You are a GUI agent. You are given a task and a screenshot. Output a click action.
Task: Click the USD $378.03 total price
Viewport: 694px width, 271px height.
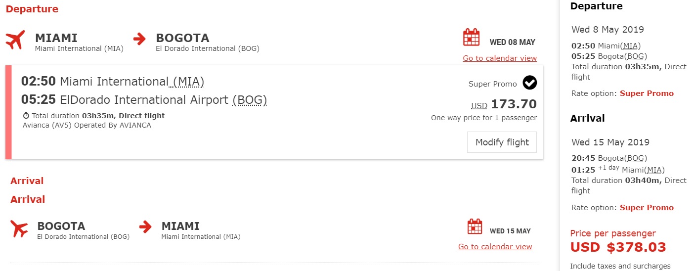coord(618,247)
